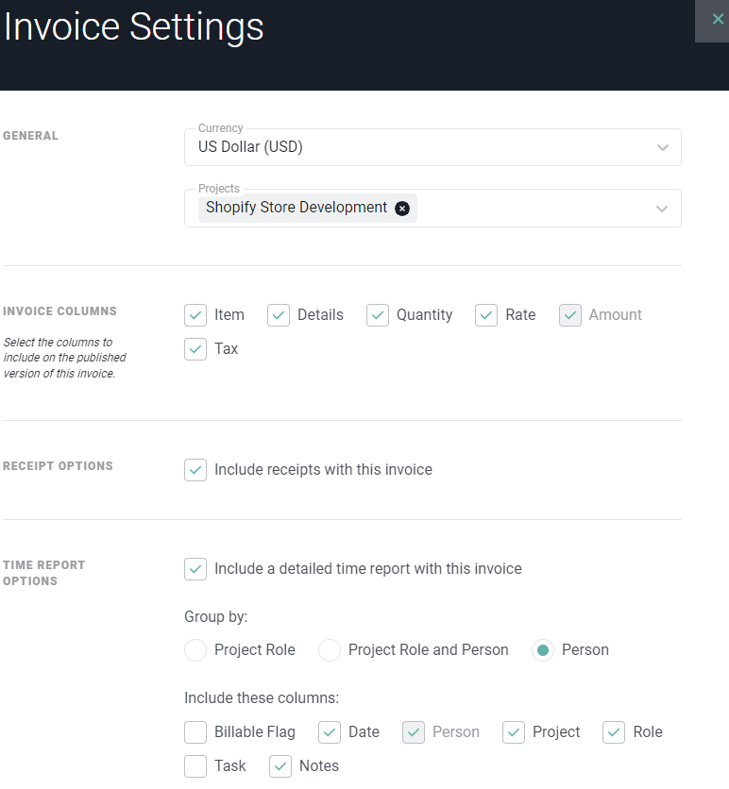This screenshot has height=789, width=729.
Task: Click the Amount column checkbox
Action: (x=570, y=315)
